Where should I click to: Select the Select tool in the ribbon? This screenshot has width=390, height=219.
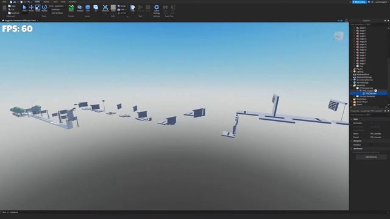(x=24, y=8)
